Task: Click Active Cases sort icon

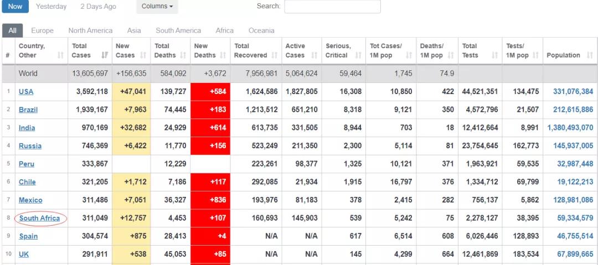Action: [313, 55]
